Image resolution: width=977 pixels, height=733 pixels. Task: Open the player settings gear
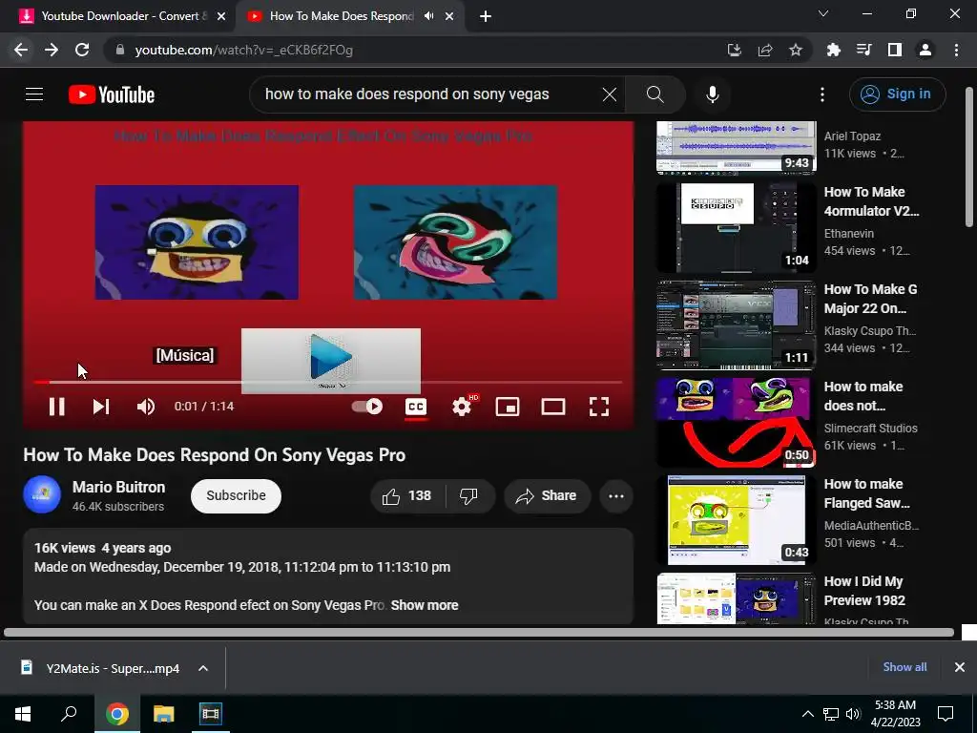coord(463,407)
